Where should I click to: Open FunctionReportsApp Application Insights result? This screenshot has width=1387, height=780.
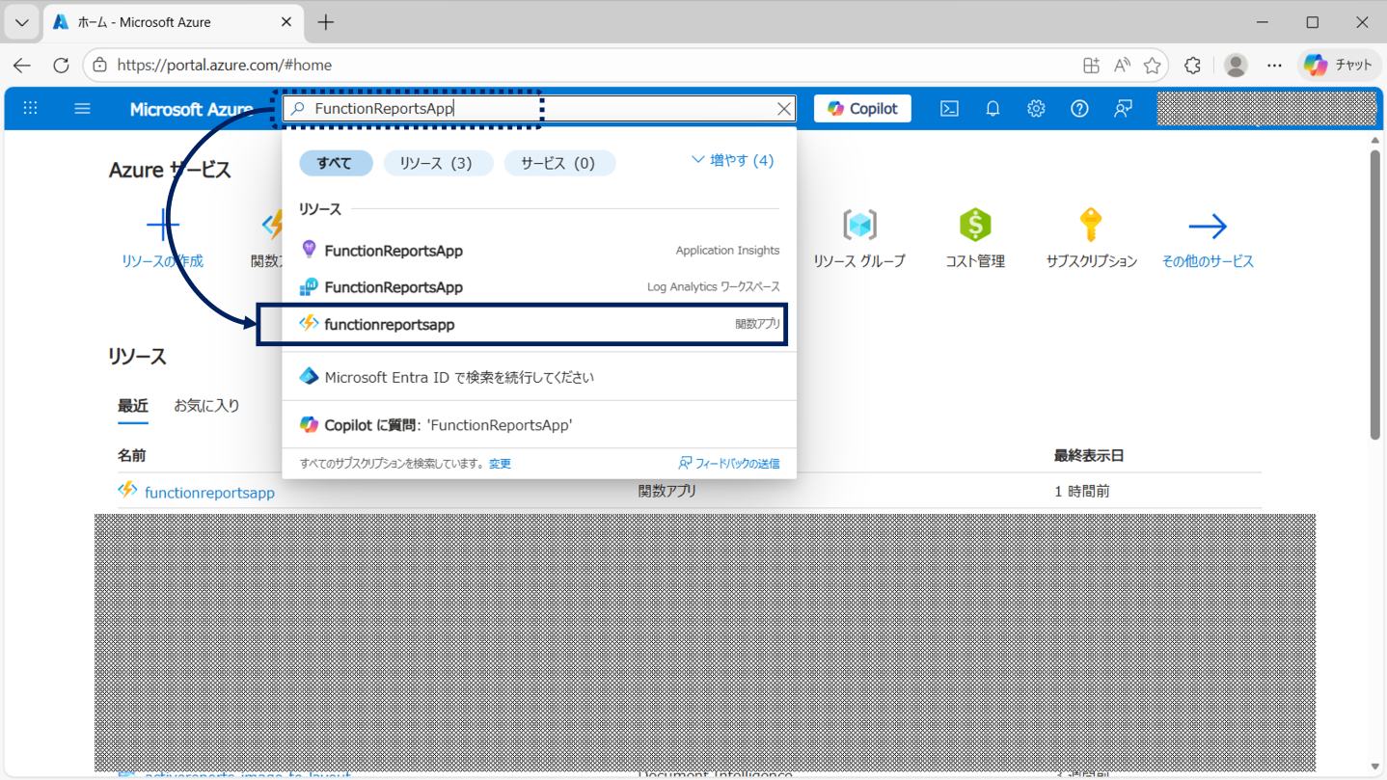pyautogui.click(x=539, y=251)
